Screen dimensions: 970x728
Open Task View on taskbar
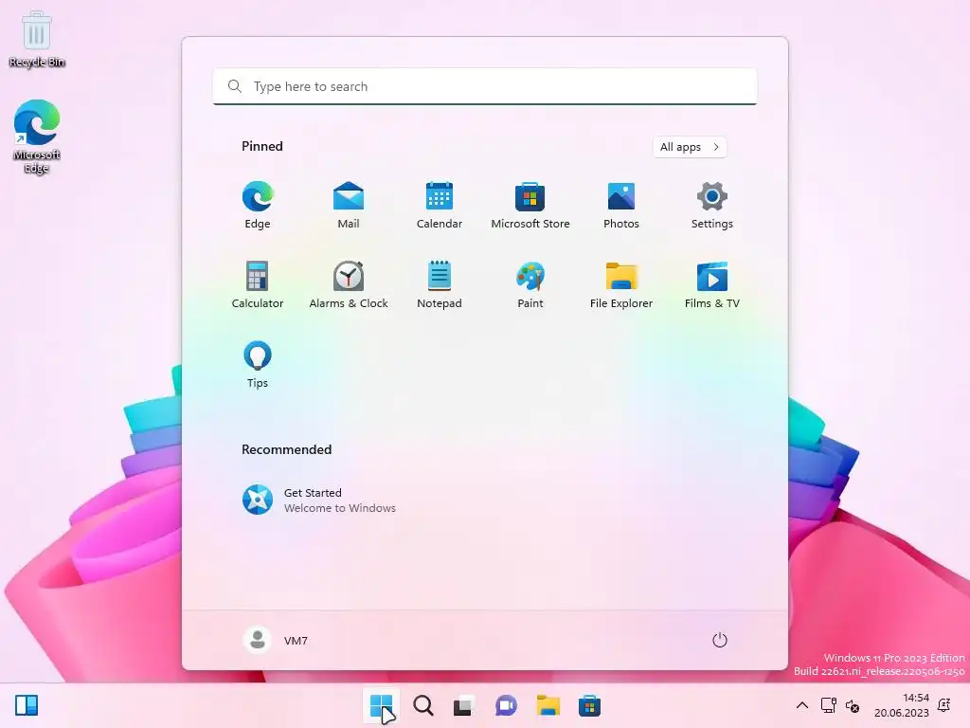[464, 705]
